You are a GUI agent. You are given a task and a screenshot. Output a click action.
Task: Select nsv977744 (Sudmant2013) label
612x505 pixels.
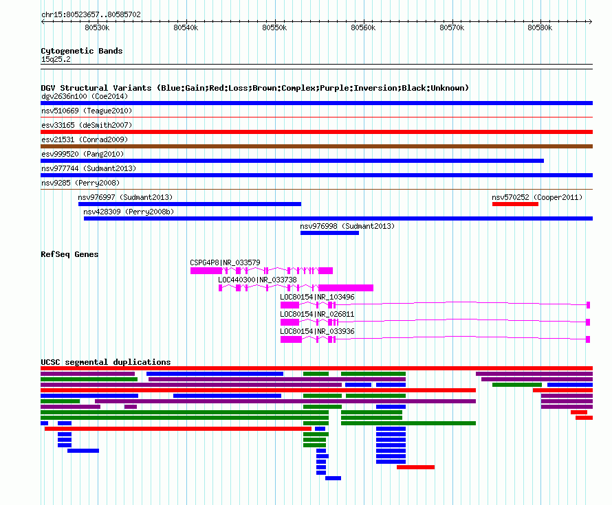pyautogui.click(x=89, y=168)
